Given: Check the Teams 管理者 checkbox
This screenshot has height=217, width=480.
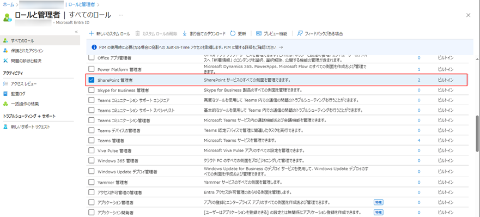Looking at the screenshot, I should coord(91,140).
